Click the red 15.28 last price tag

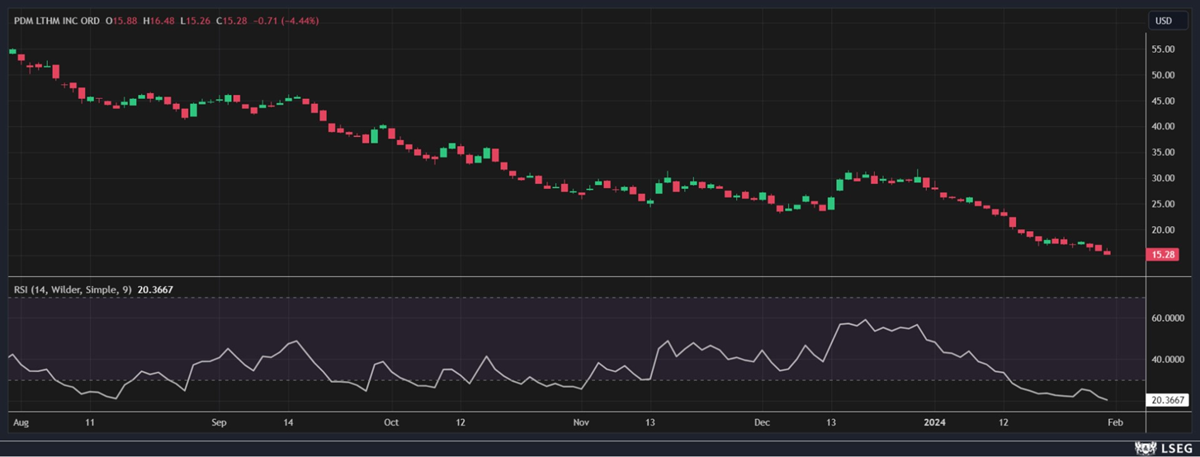click(x=1164, y=255)
